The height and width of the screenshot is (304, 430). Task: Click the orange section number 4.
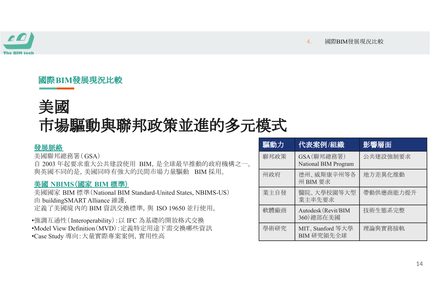(x=309, y=42)
